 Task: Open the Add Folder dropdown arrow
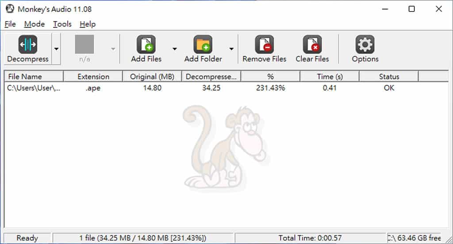(x=231, y=49)
